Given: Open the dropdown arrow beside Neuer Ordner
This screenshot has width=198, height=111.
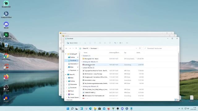Looking at the screenshot, I should pos(80,43).
